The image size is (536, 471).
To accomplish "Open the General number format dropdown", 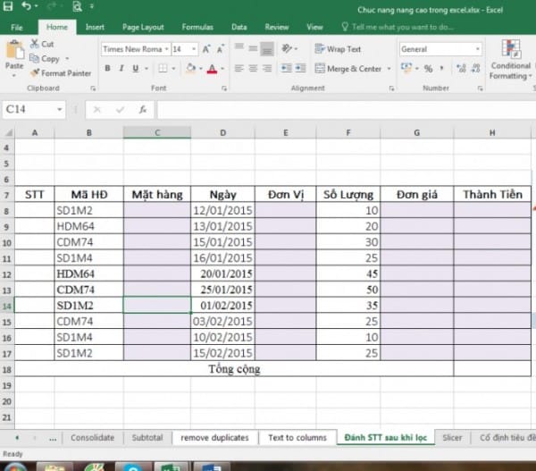I will [478, 49].
